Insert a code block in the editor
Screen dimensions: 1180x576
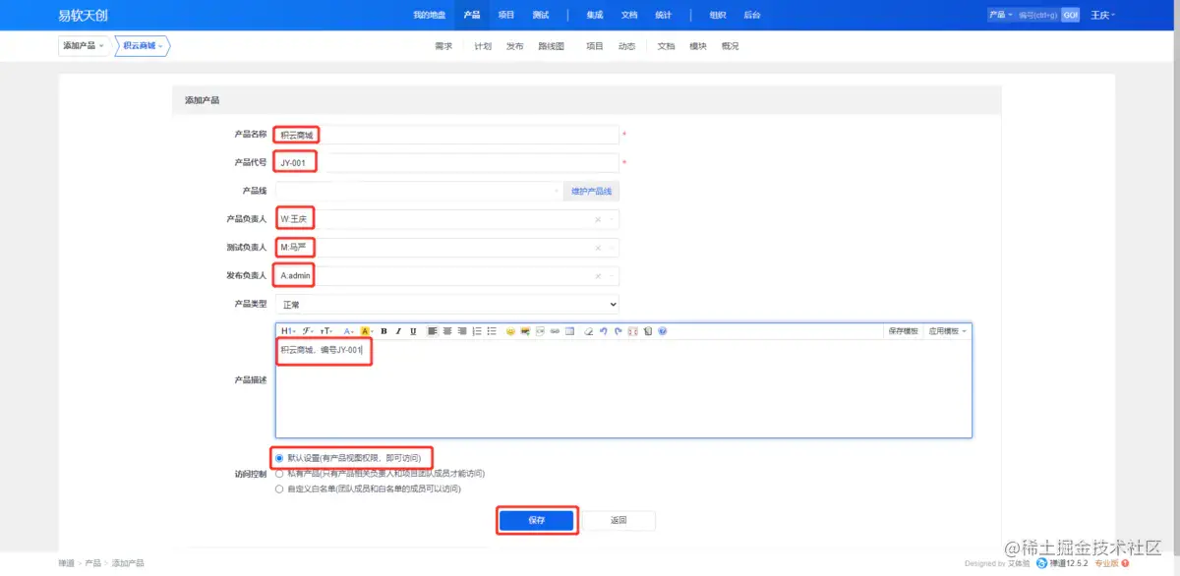click(540, 331)
